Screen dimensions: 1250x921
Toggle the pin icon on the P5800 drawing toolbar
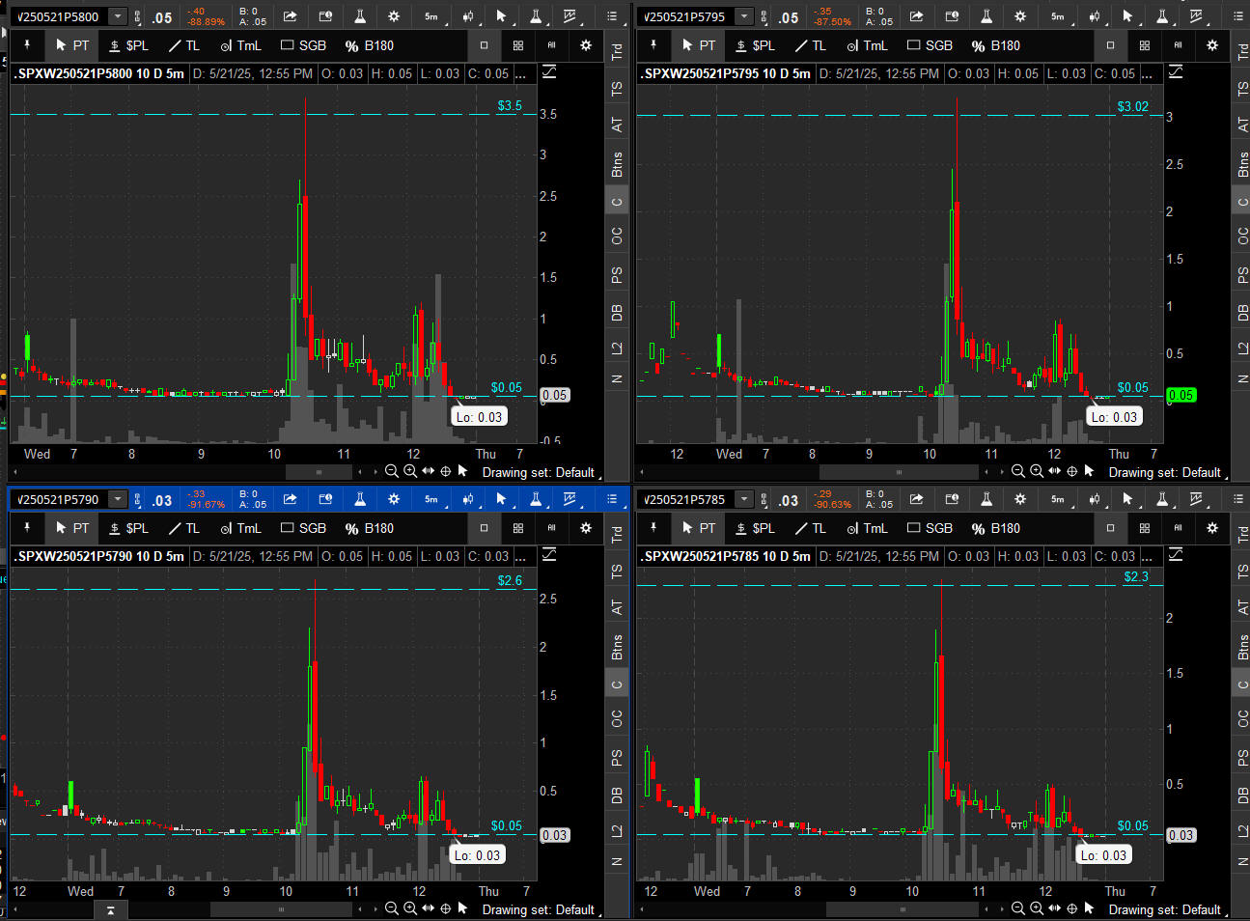point(27,45)
